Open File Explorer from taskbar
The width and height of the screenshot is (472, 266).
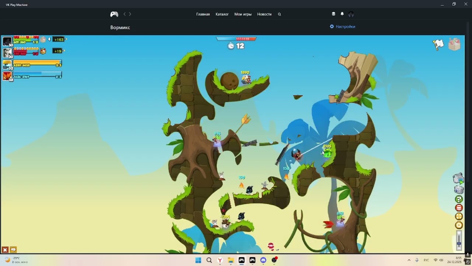231,260
